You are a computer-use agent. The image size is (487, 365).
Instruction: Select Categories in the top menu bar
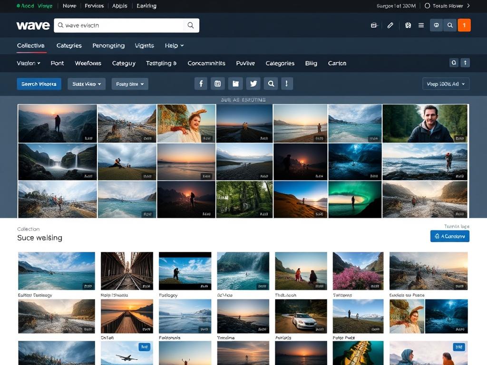click(68, 45)
